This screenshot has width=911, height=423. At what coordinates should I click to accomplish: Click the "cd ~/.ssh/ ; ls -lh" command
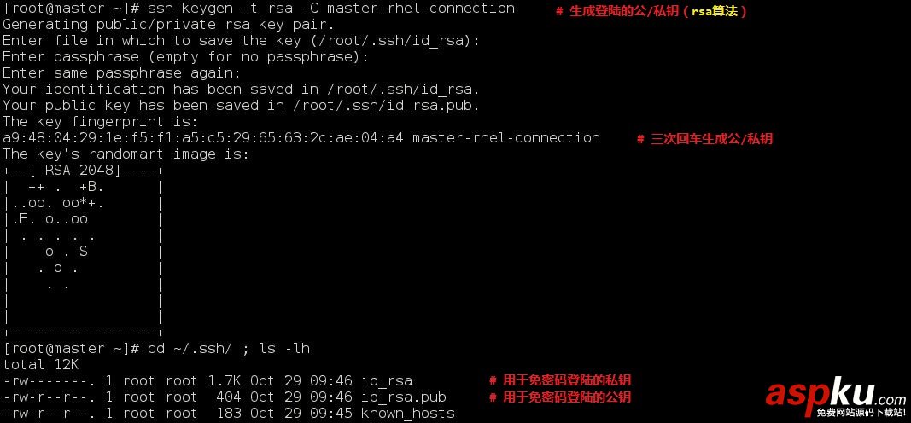pyautogui.click(x=228, y=349)
